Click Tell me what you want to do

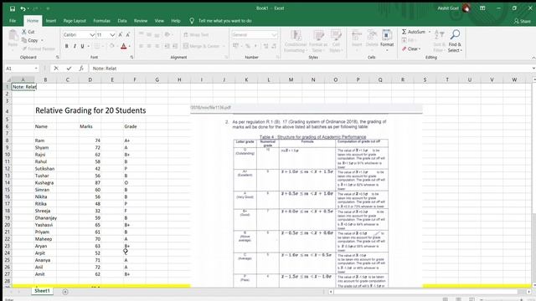coord(225,21)
